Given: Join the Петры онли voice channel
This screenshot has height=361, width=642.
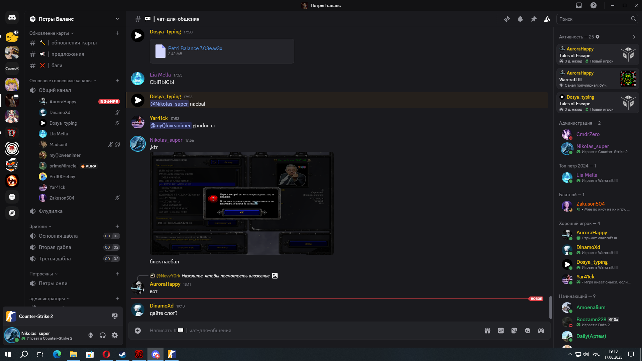Looking at the screenshot, I should pos(75,283).
